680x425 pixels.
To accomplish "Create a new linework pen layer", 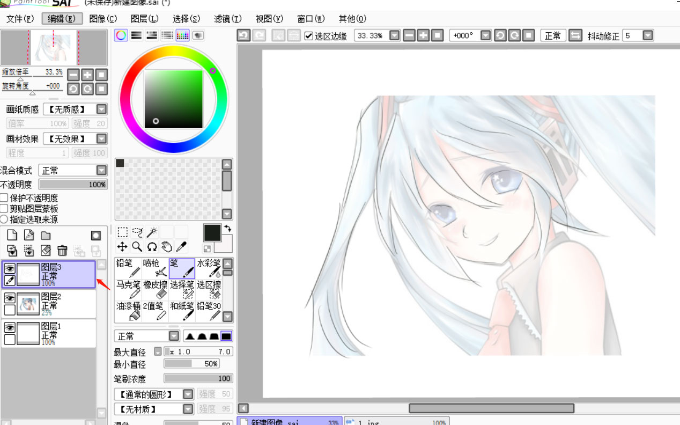I will coord(29,235).
